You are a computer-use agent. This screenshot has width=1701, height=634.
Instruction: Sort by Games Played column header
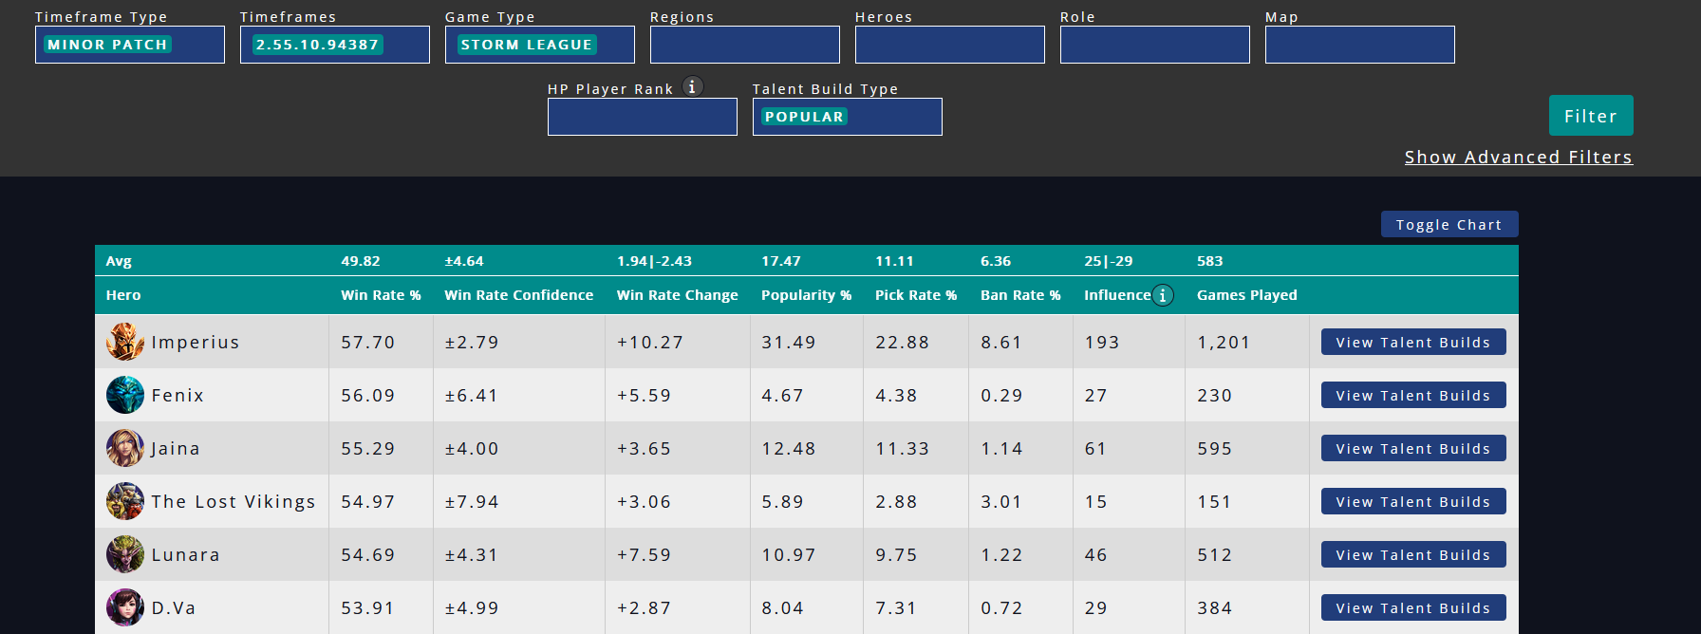click(1247, 295)
